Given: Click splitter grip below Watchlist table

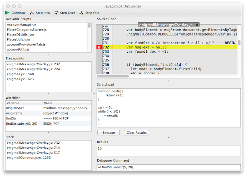Looking at the screenshot, I should pos(48,133).
